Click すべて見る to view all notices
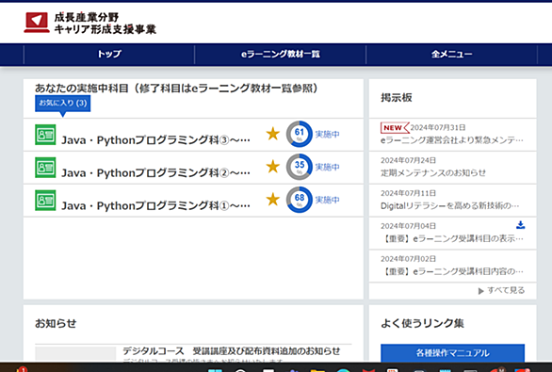 pos(506,290)
